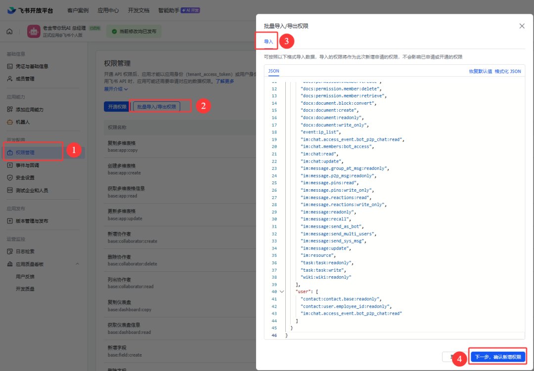534x371 pixels.
Task: Click 下一步，确认新增权限 button
Action: pyautogui.click(x=497, y=357)
